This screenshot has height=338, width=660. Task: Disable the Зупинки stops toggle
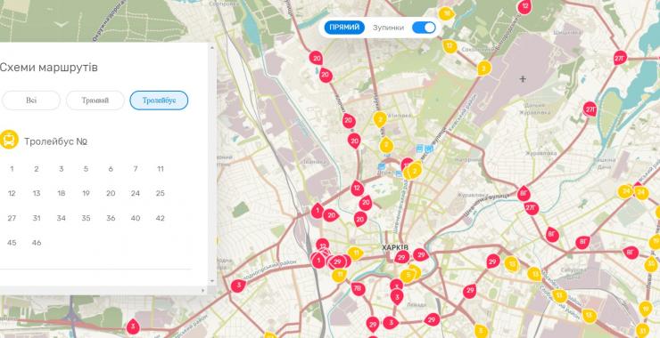coord(424,28)
